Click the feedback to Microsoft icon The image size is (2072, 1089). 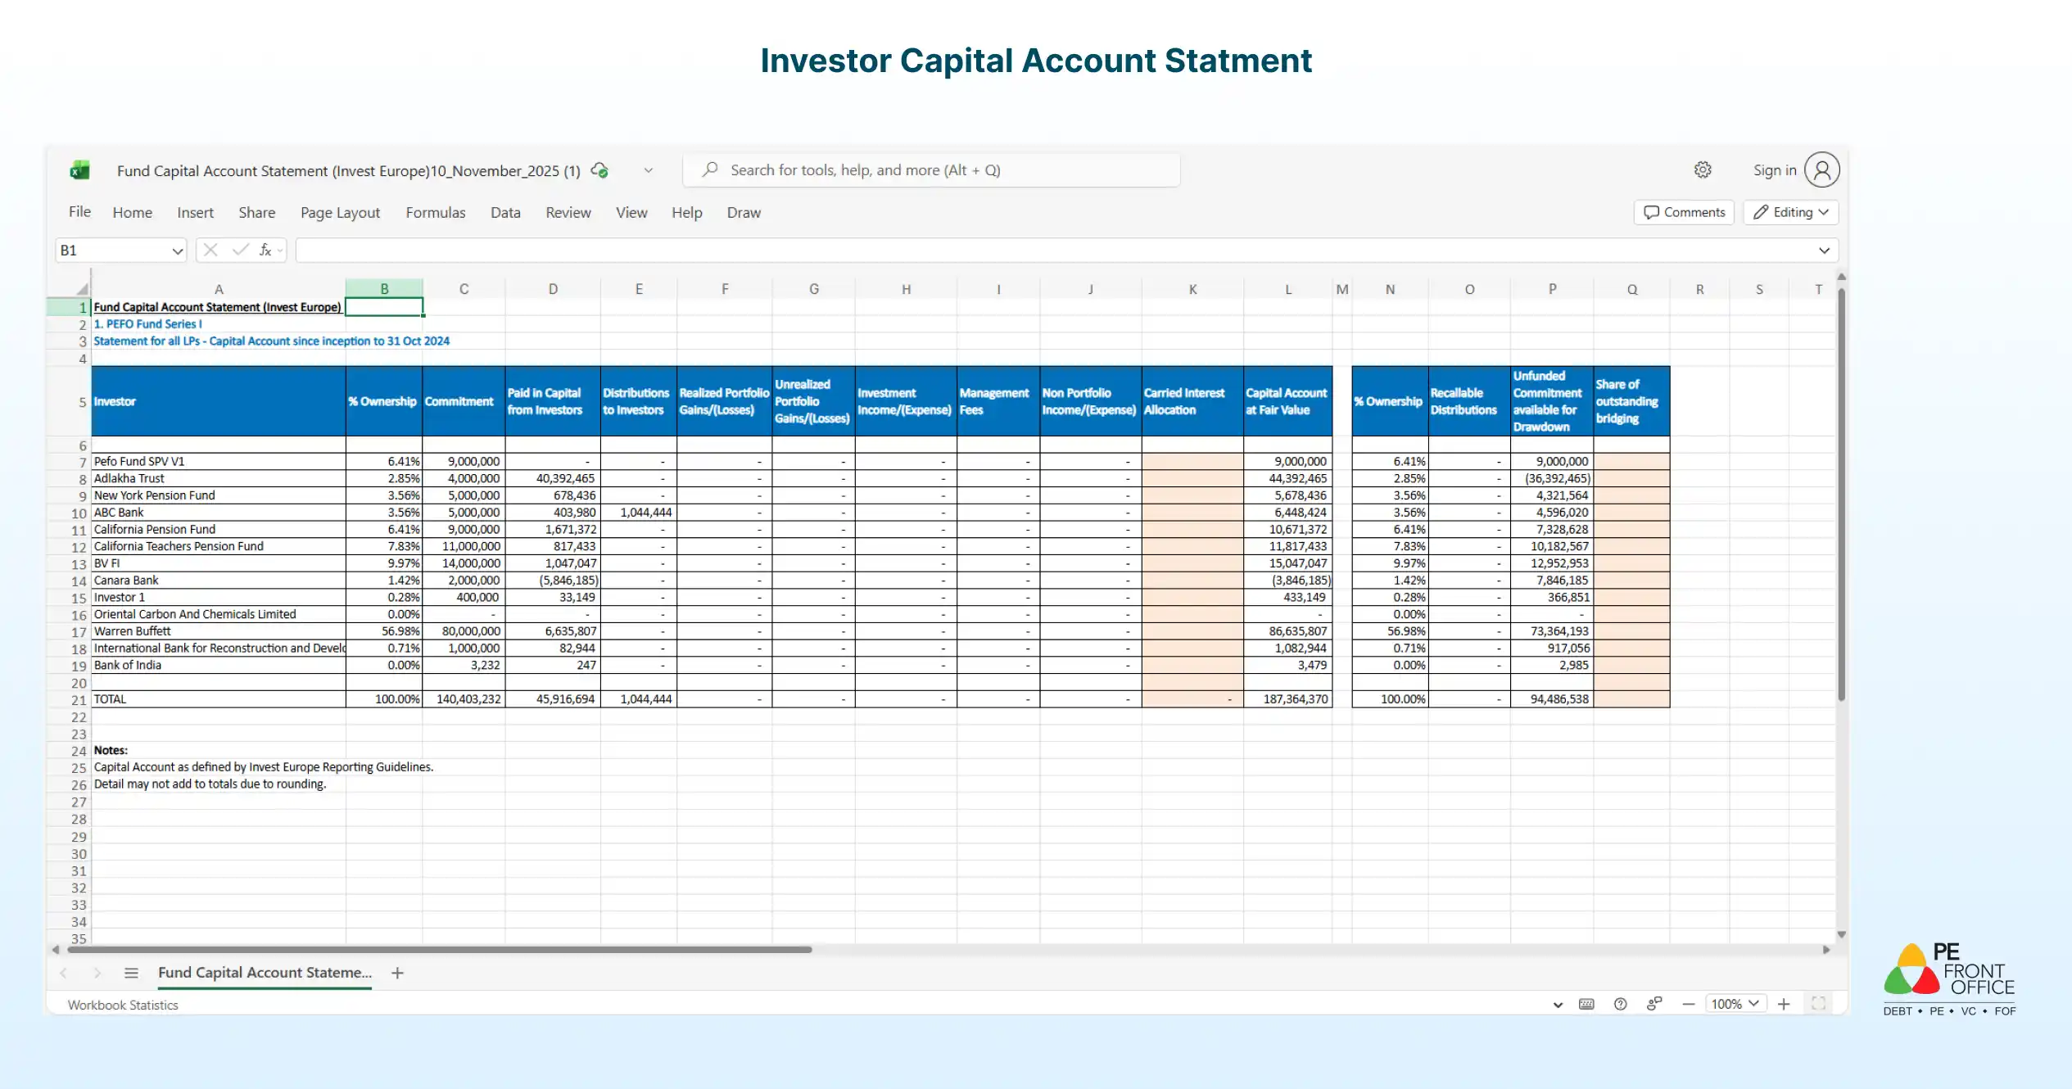[x=1654, y=1004]
